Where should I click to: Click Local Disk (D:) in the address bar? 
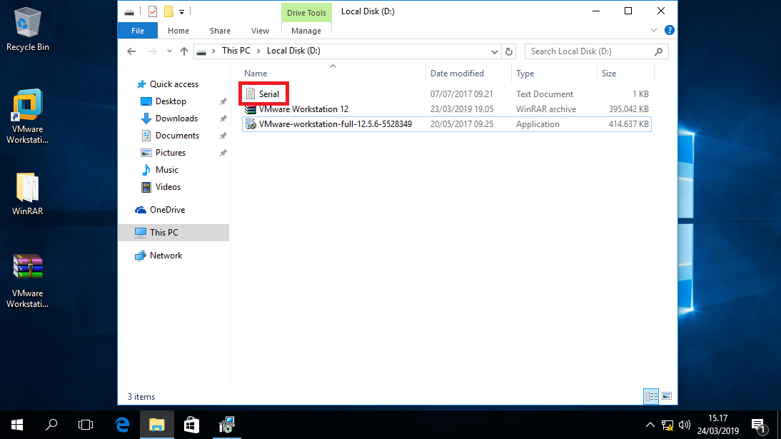tap(293, 51)
